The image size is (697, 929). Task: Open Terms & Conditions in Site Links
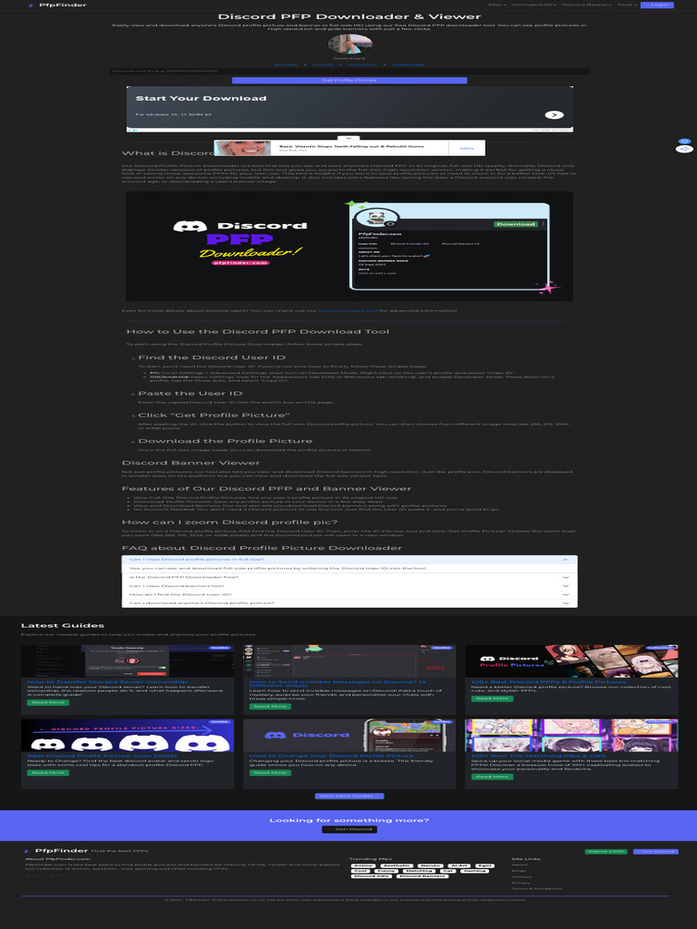click(x=536, y=888)
